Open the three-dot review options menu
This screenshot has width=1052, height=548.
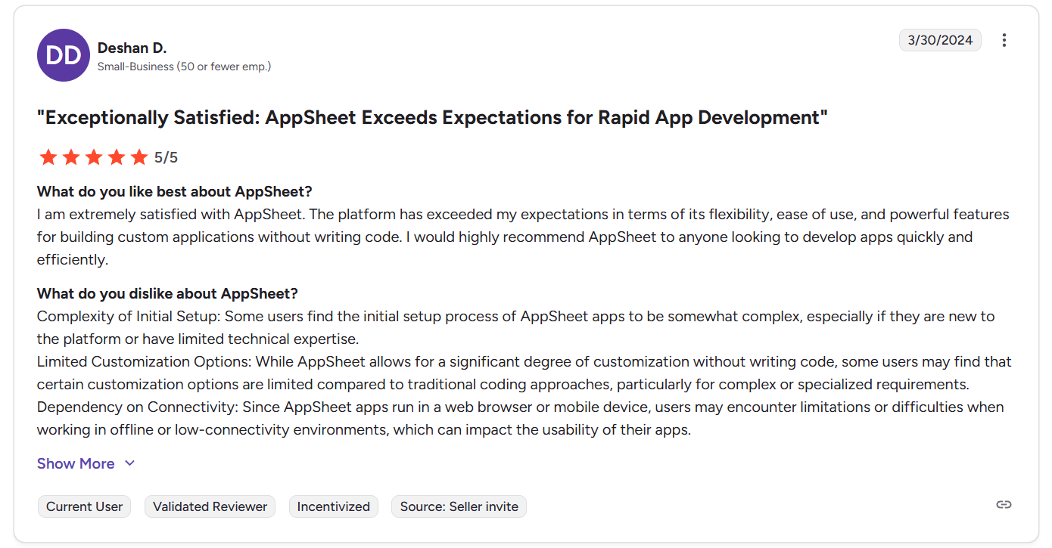tap(1004, 40)
